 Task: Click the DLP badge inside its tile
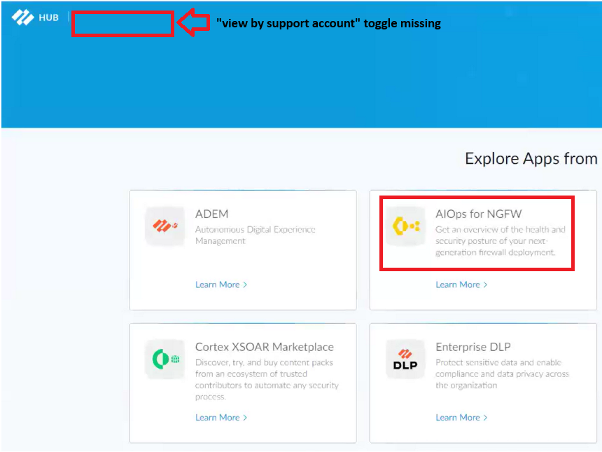tap(405, 359)
